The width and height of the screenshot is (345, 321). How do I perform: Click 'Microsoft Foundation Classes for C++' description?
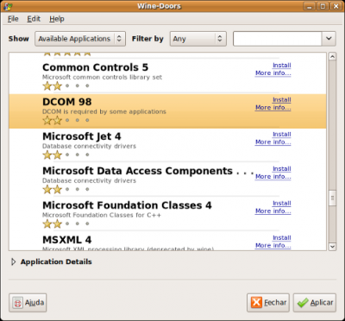coord(102,215)
